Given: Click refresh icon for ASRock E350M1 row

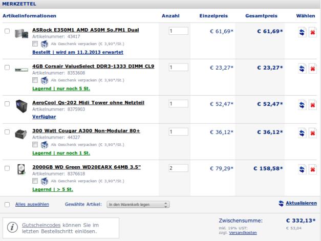Looking at the screenshot, I should point(302,33).
